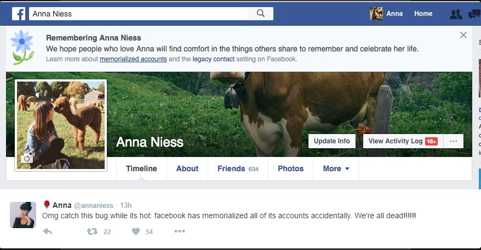Like the tweet with heart icon
This screenshot has width=481, height=250.
pos(136,231)
